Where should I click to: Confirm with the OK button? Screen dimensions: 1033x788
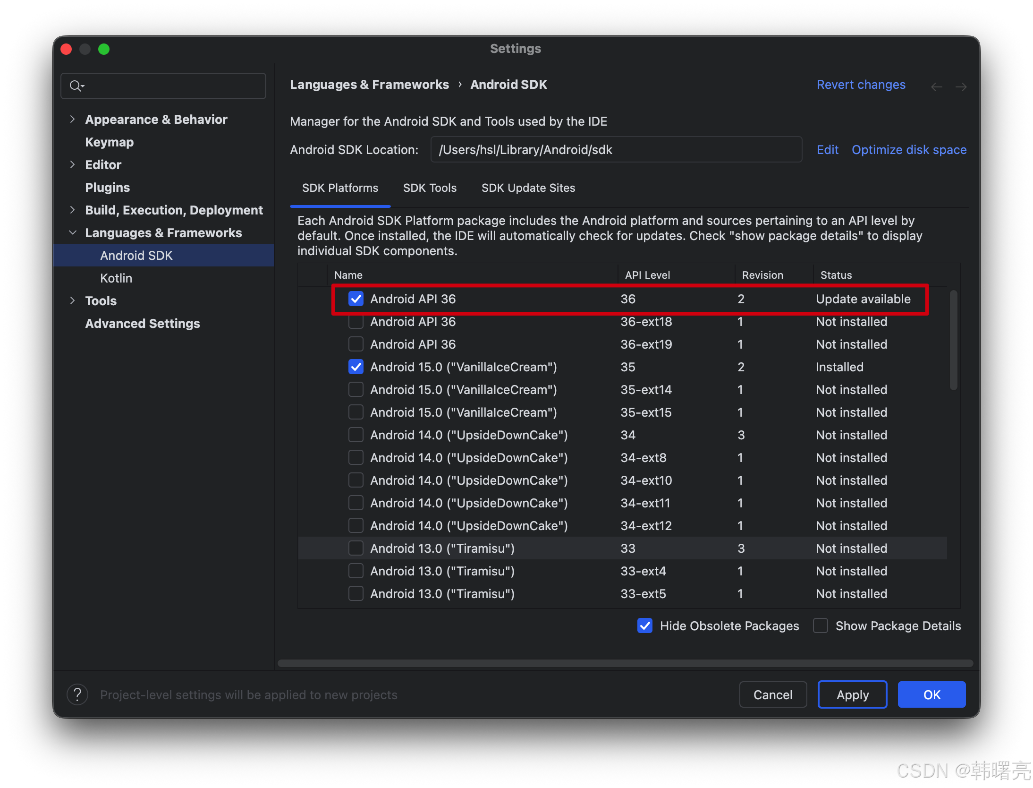tap(932, 694)
